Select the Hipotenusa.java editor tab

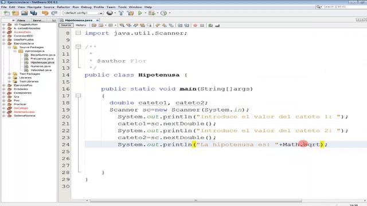pos(79,21)
